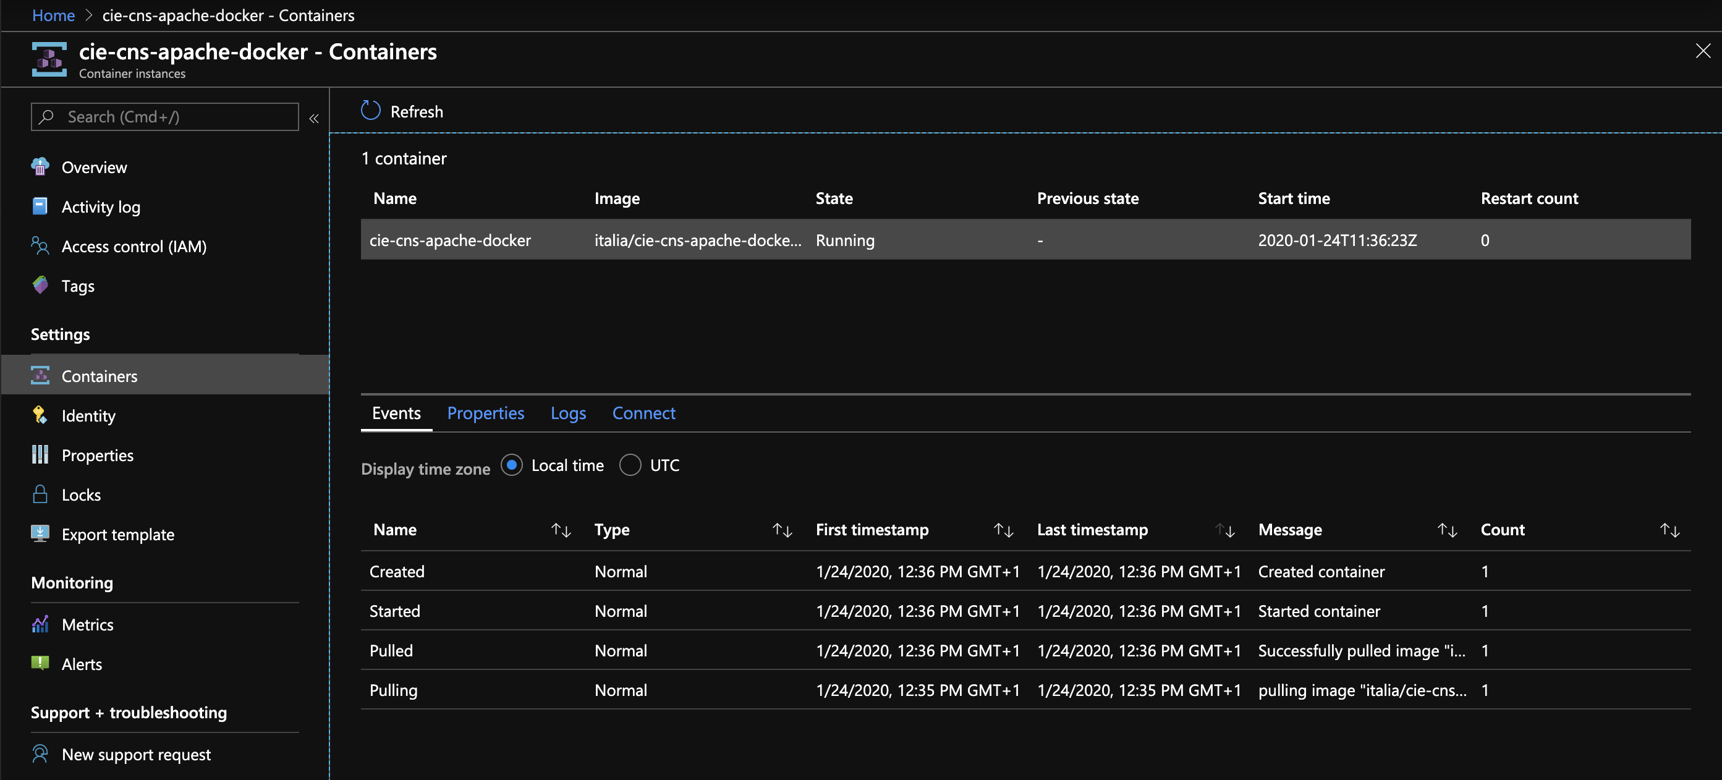Sort by First timestamp arrows
Viewport: 1722px width, 780px height.
coord(1003,530)
